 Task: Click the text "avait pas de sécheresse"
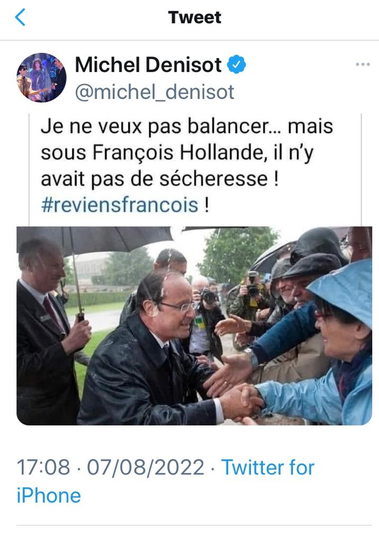[x=154, y=179]
